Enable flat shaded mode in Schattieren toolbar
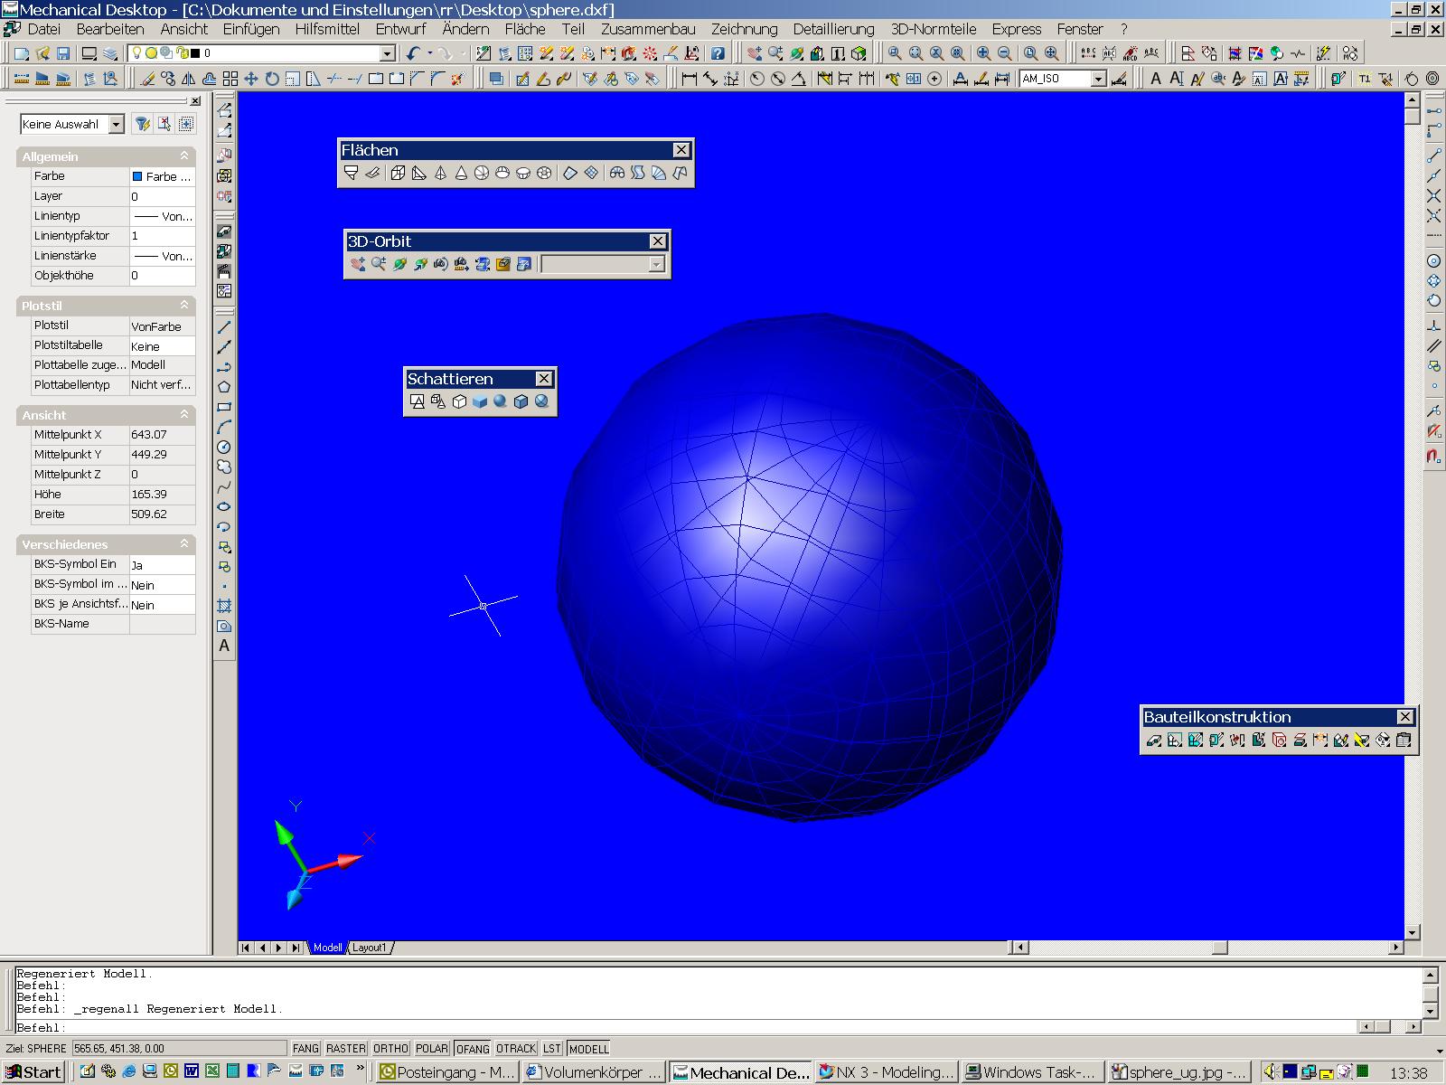 480,401
